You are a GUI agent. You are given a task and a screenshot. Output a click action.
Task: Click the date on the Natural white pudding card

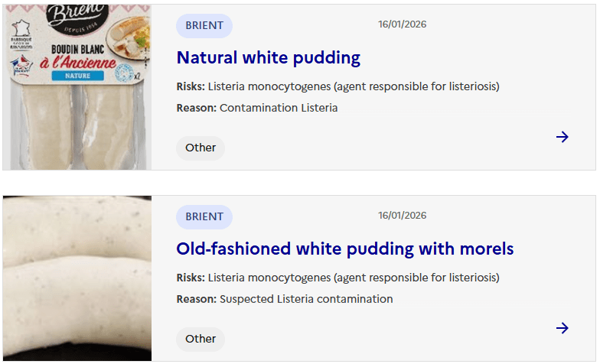403,24
